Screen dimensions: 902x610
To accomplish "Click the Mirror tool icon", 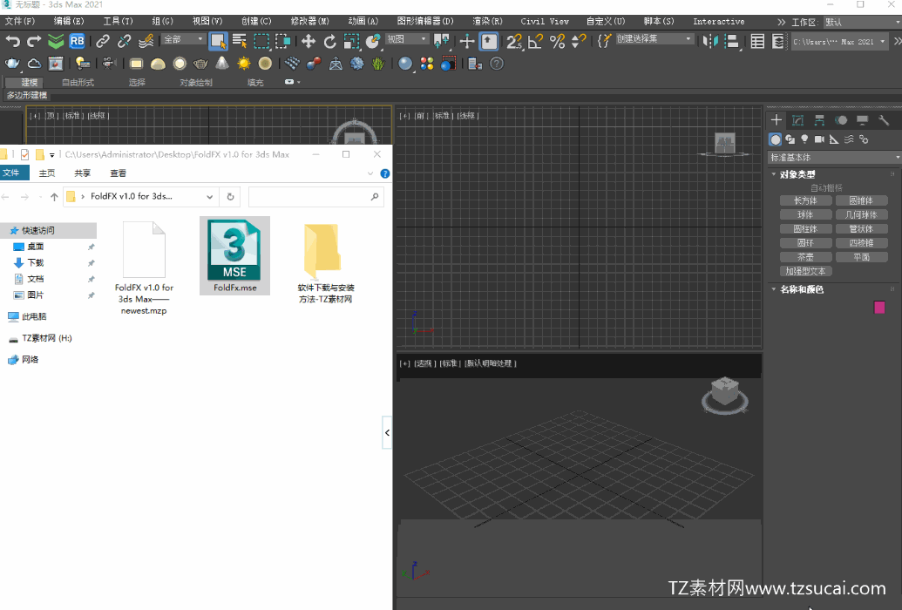I will [710, 41].
